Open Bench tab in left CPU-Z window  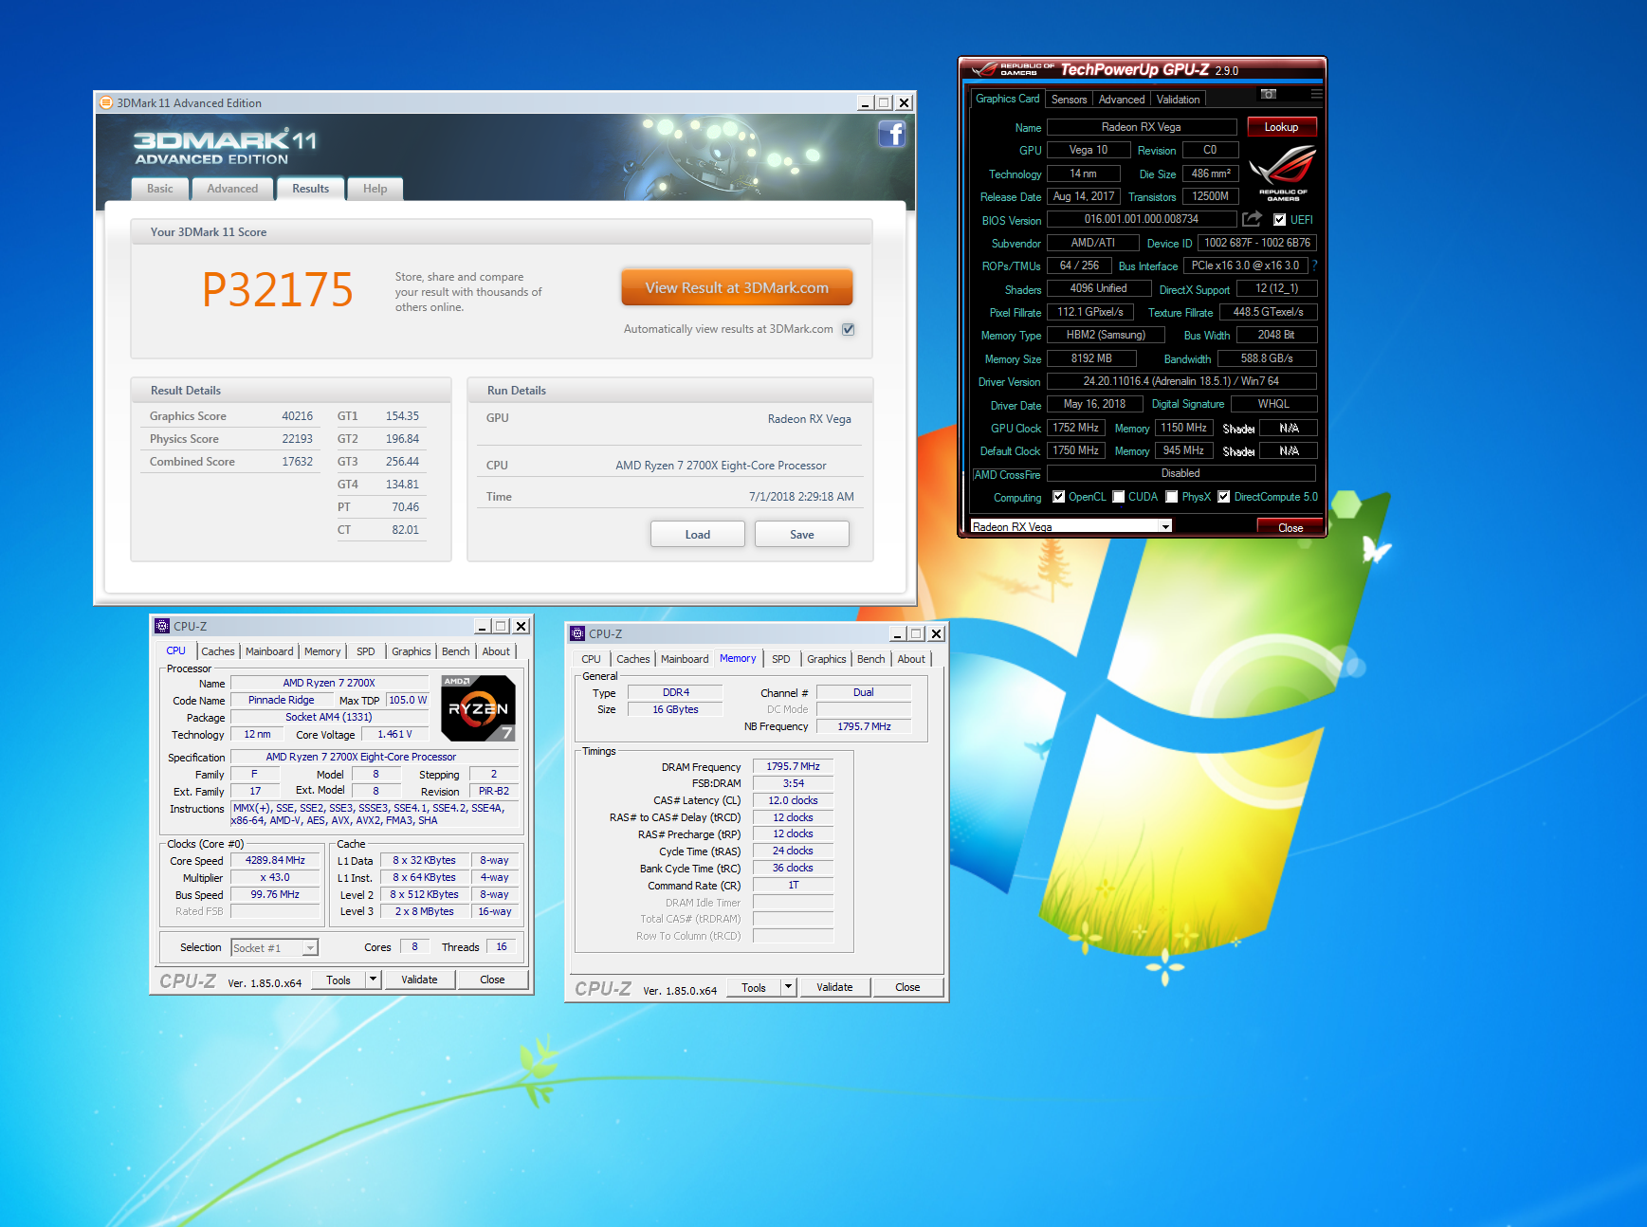click(x=455, y=651)
